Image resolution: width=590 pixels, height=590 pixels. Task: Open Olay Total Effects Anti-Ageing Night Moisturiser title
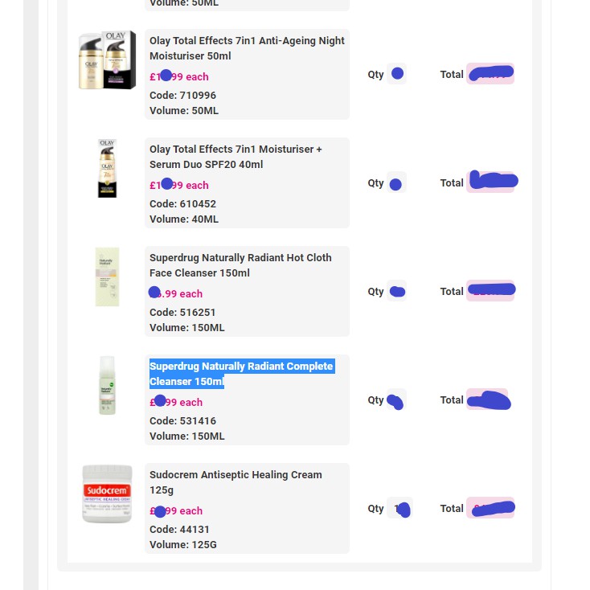(247, 48)
